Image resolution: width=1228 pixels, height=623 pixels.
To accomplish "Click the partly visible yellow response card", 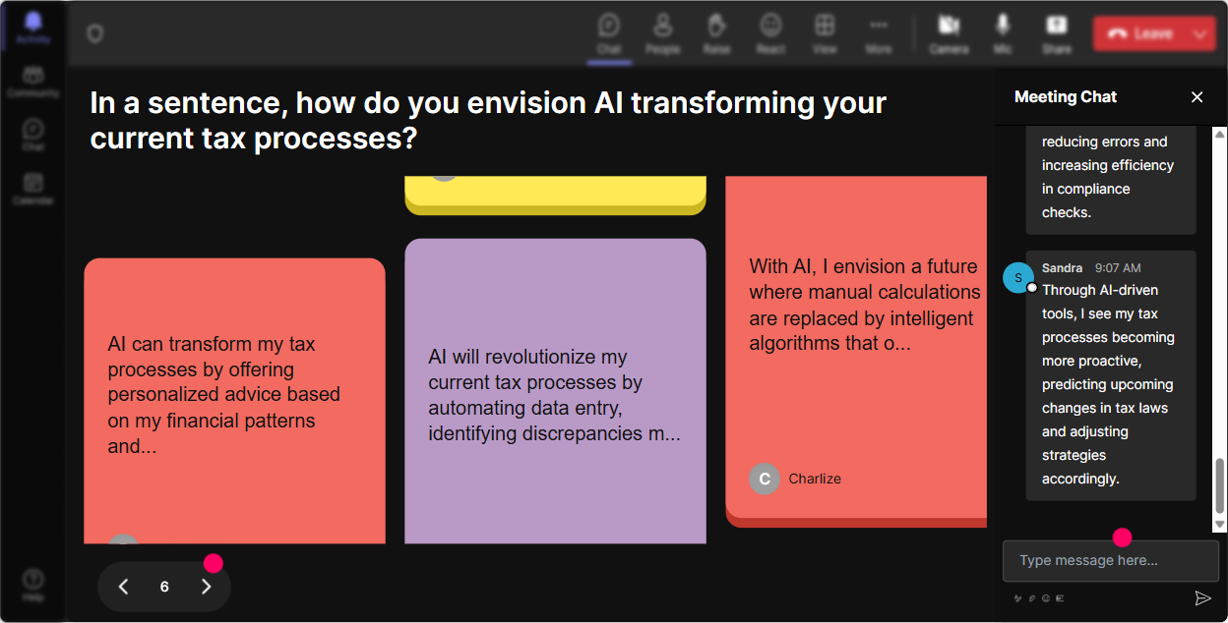I will click(x=555, y=195).
